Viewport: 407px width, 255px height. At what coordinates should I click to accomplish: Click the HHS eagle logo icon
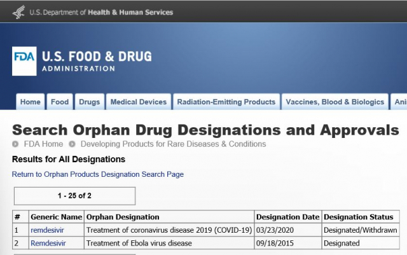[x=18, y=12]
